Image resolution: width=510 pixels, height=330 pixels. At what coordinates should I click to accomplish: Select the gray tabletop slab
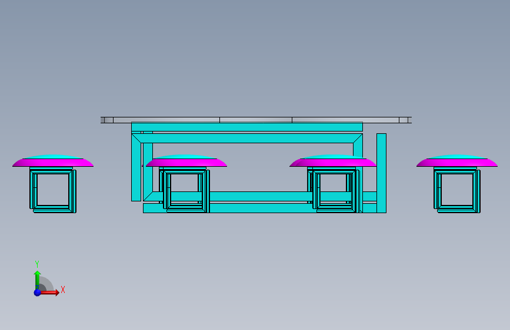pos(256,120)
